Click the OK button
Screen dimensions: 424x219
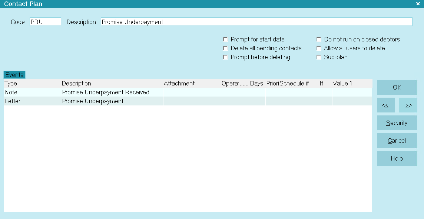[x=397, y=87]
